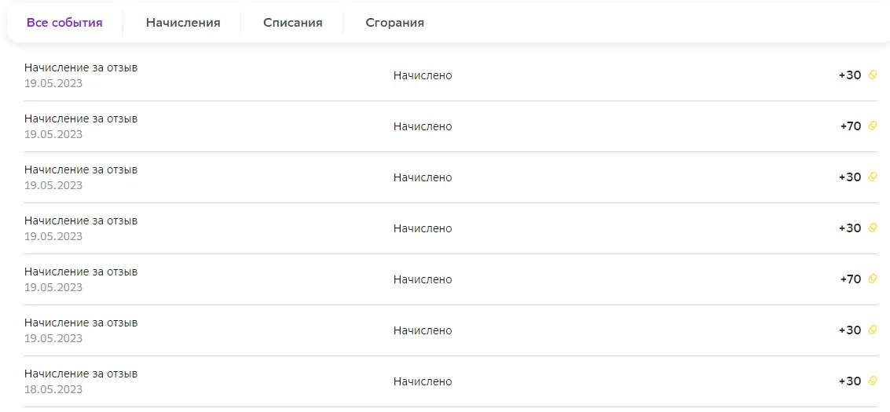Open the Начисление за отзыв entry dated 18.05.2023
This screenshot has width=890, height=412.
pyautogui.click(x=451, y=381)
